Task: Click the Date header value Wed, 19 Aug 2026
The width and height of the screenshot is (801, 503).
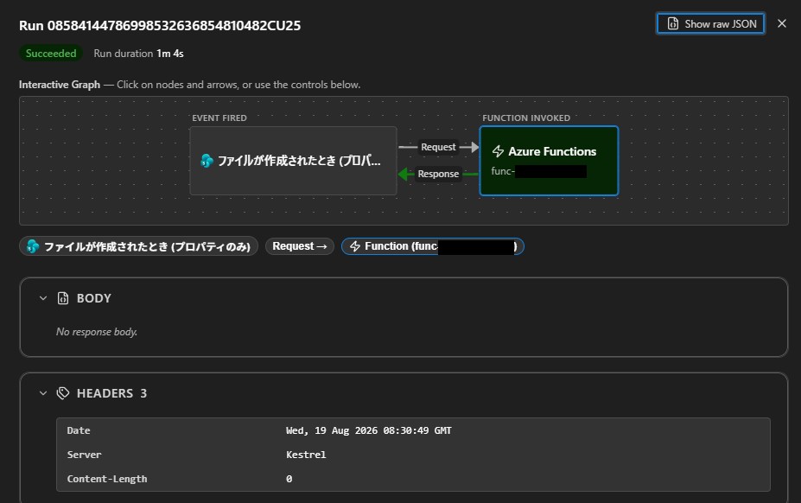Action: (368, 430)
